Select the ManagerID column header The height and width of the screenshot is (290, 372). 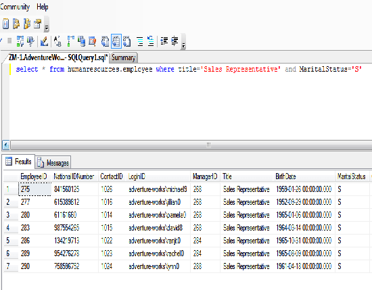[x=205, y=176]
